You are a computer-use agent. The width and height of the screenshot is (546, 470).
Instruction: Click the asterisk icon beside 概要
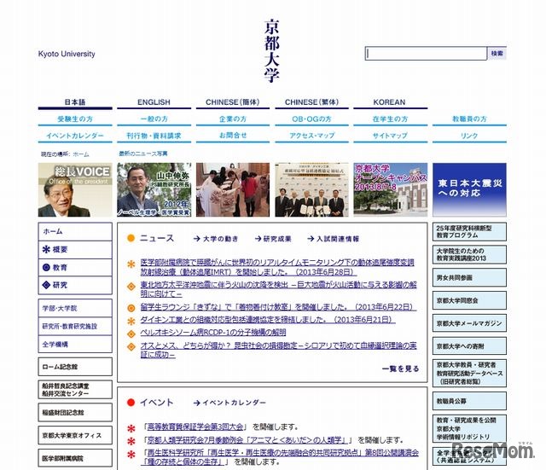[x=46, y=249]
